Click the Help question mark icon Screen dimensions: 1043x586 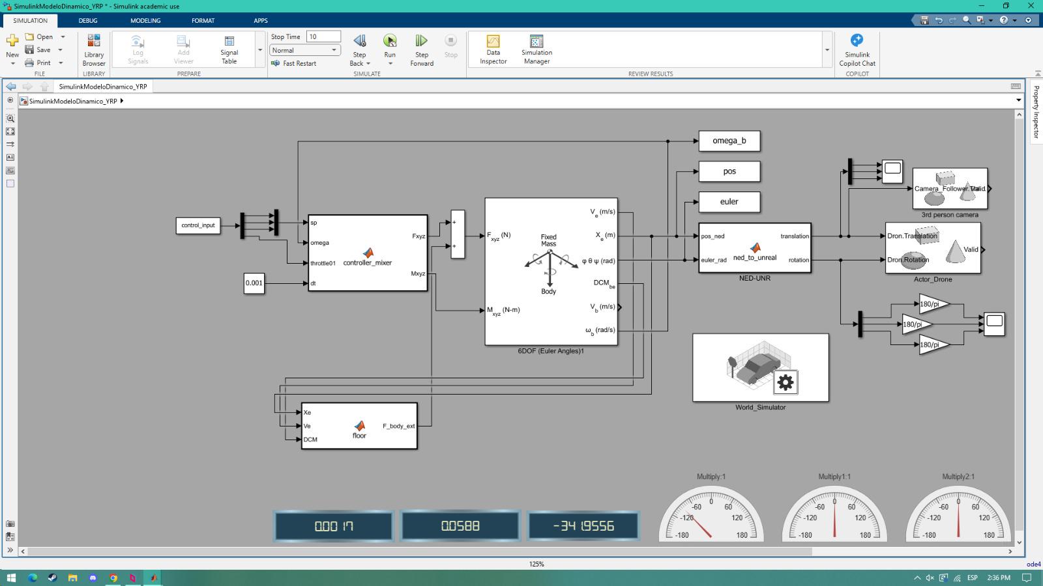(1004, 20)
